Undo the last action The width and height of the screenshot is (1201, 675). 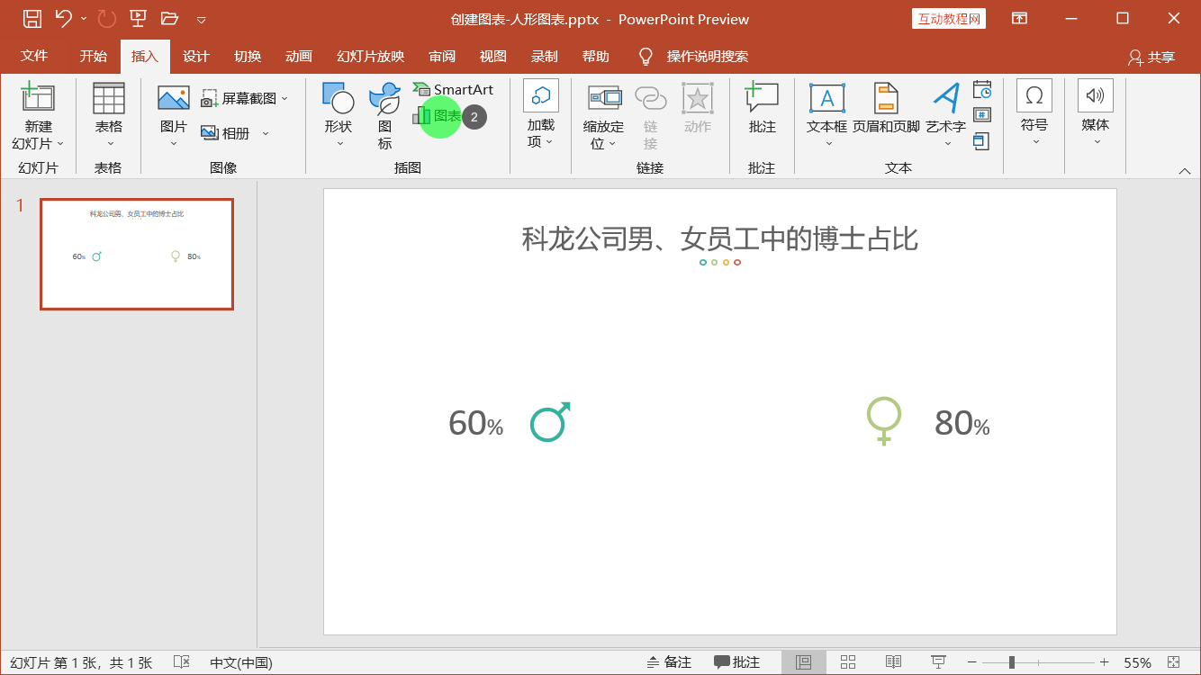click(63, 18)
